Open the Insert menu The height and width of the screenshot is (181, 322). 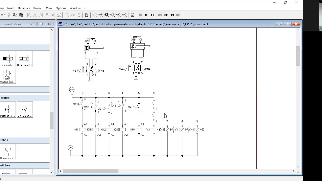click(11, 8)
